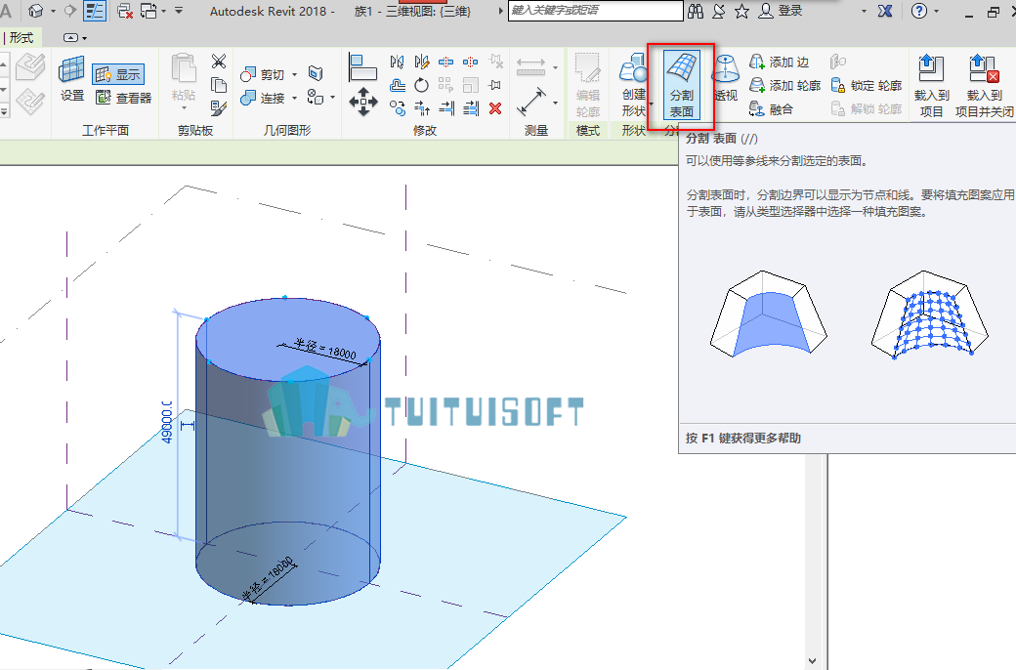Screen dimensions: 1016x670
Task: Select Trim/Extend to Corner tool
Action: point(422,108)
